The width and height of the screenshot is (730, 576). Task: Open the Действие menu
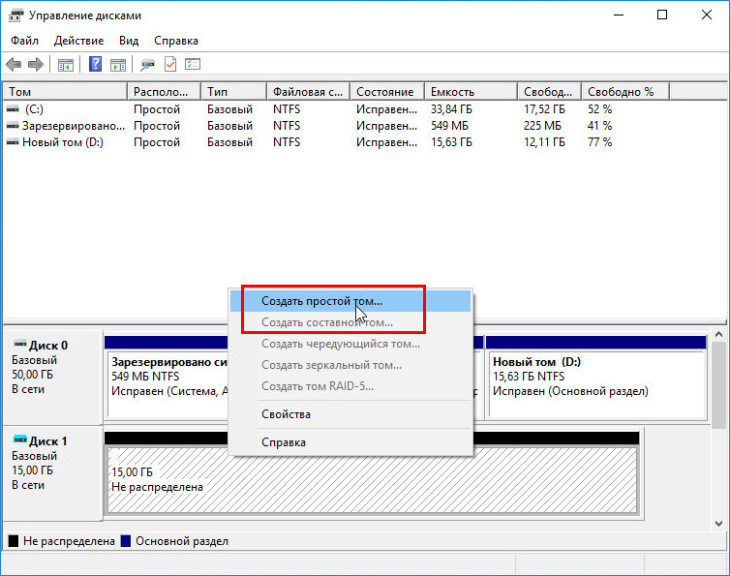tap(78, 41)
